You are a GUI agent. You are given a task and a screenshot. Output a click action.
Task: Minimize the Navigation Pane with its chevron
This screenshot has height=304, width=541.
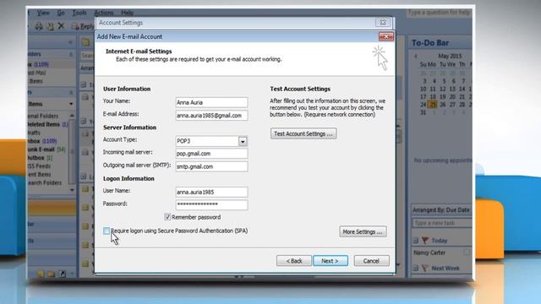[70, 42]
